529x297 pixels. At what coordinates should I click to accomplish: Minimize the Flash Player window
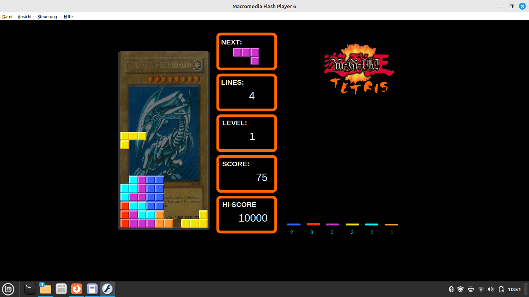click(502, 6)
